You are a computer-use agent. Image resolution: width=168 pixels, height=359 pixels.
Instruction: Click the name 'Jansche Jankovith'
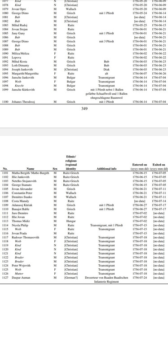tap(23, 78)
